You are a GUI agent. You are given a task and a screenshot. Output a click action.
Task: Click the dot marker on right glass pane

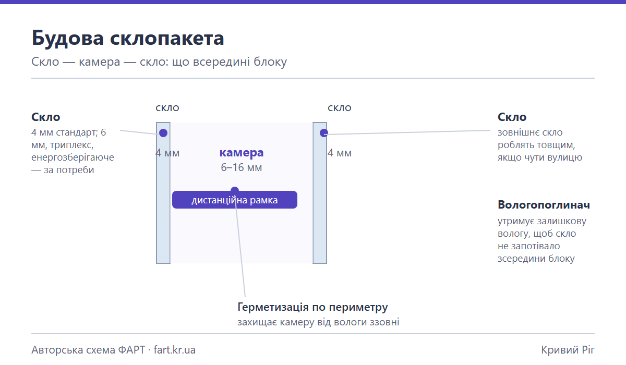coord(324,133)
